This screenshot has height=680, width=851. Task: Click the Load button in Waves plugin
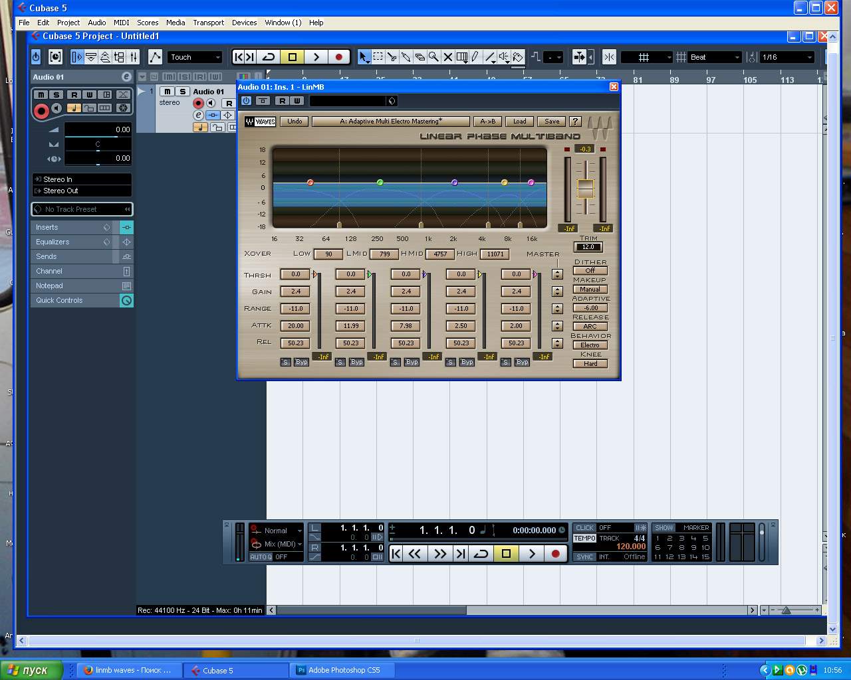tap(519, 122)
